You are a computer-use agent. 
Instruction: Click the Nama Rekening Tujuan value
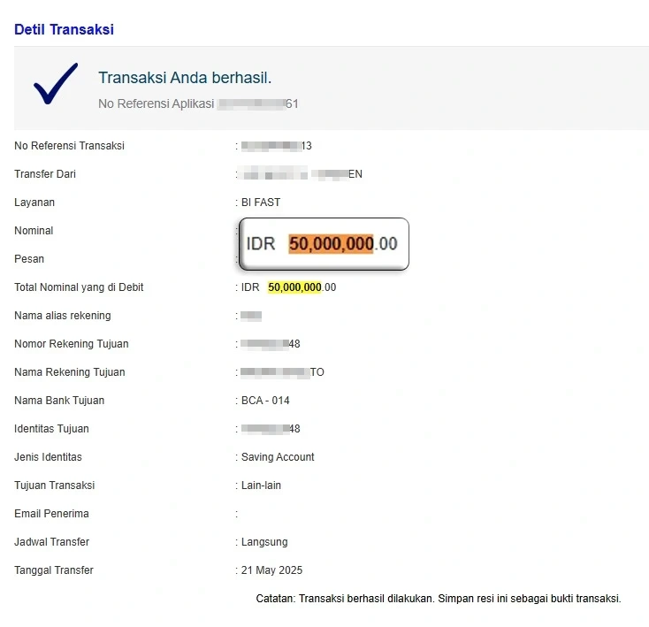click(x=282, y=372)
